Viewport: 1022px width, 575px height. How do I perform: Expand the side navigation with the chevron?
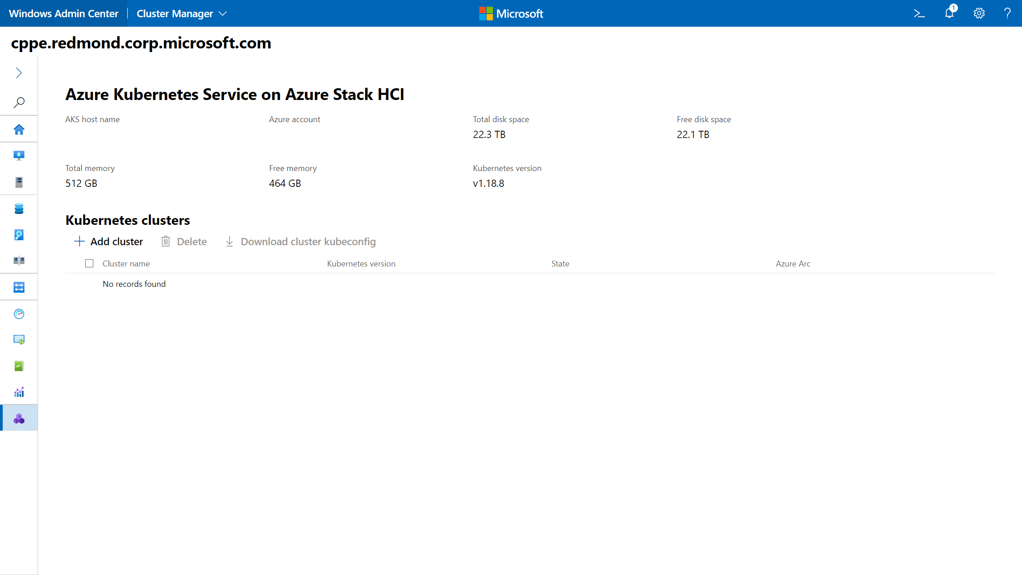[x=19, y=73]
